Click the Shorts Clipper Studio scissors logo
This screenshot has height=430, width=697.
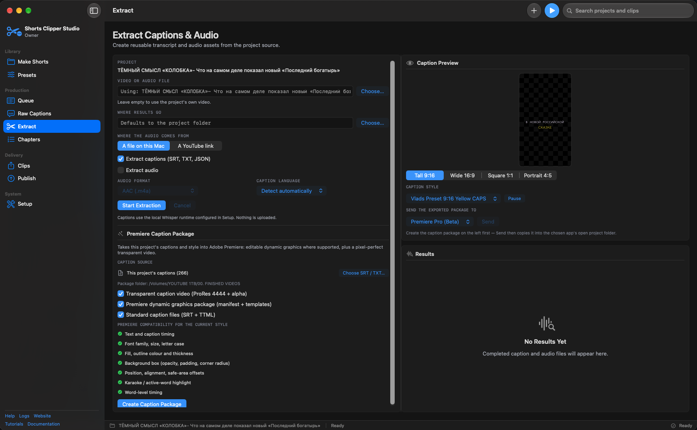coord(14,32)
